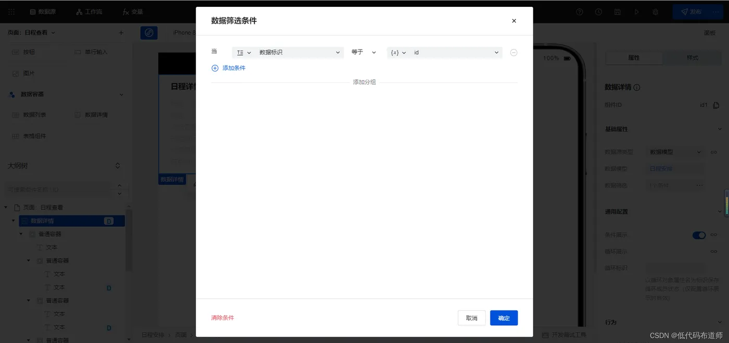Click the save disk icon

coord(618,11)
